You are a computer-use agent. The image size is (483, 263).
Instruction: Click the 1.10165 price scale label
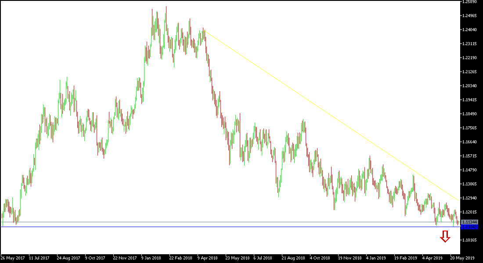[469, 239]
